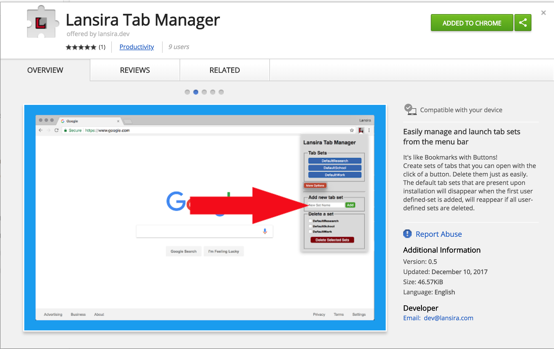Click the Lansira puzzle-piece extension logo
Viewport: 554px width, 349px height.
click(x=43, y=22)
